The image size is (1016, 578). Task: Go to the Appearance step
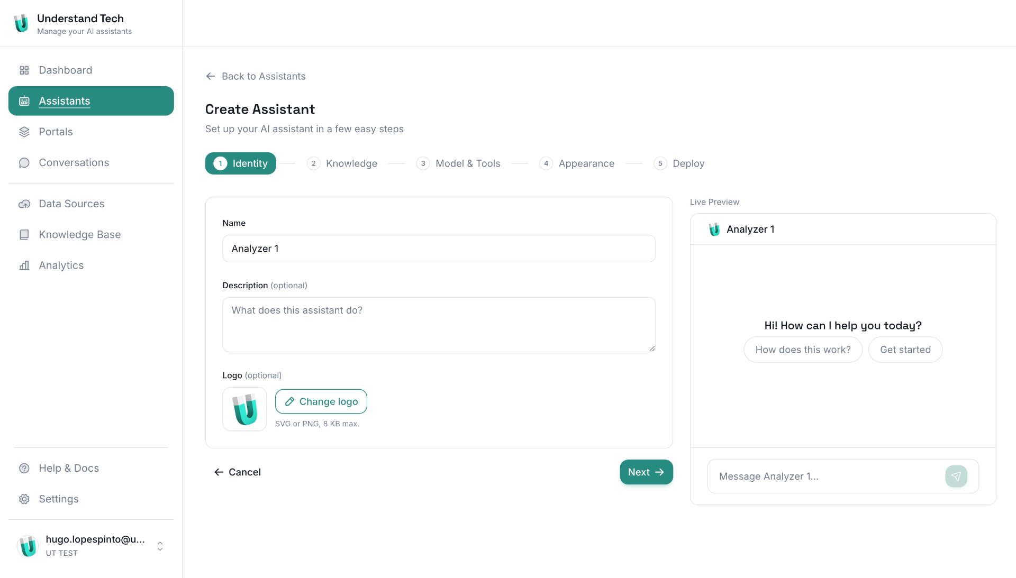point(577,163)
